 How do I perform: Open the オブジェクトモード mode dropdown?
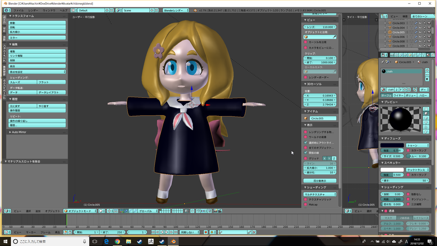click(x=80, y=211)
